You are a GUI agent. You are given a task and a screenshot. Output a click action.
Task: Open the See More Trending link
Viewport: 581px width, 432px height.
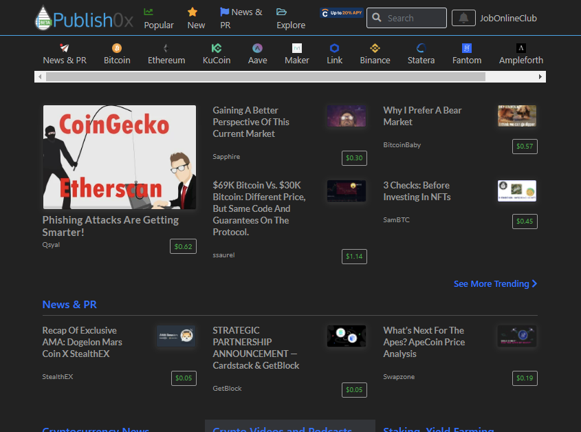(x=496, y=283)
